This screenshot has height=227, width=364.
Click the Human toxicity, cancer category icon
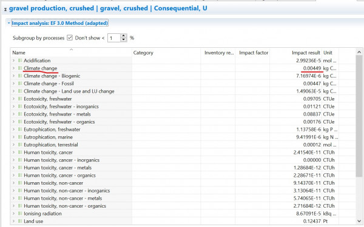20,152
